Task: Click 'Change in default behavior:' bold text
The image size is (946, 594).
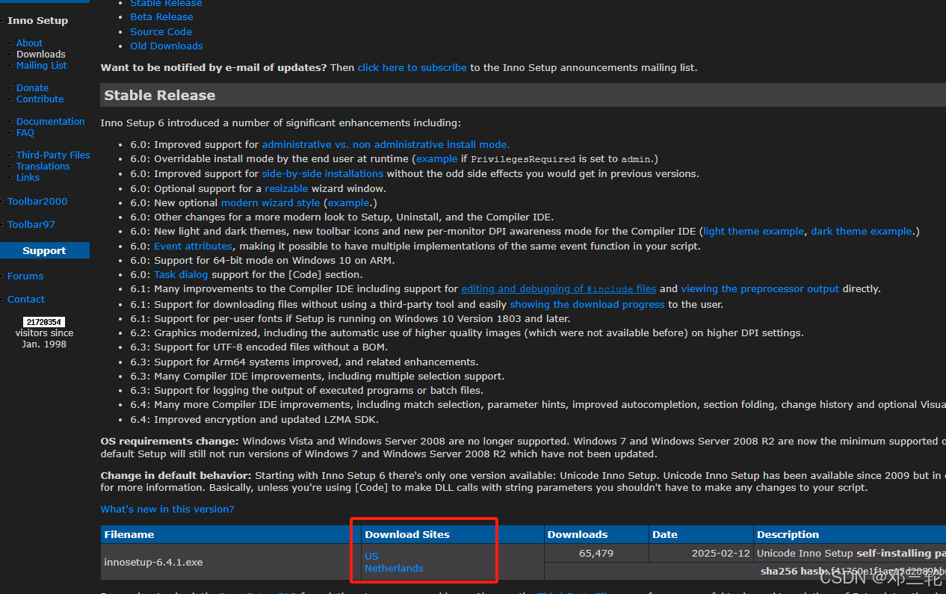Action: (176, 475)
